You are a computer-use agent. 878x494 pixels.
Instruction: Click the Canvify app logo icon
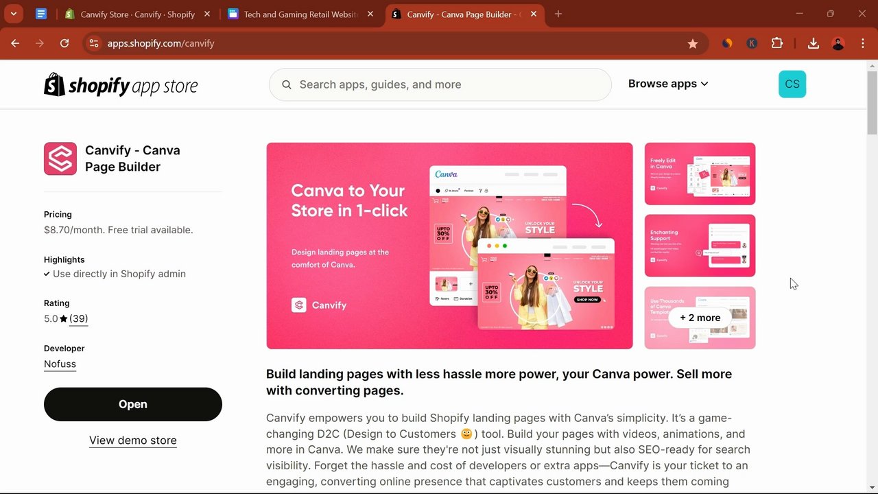(x=60, y=158)
